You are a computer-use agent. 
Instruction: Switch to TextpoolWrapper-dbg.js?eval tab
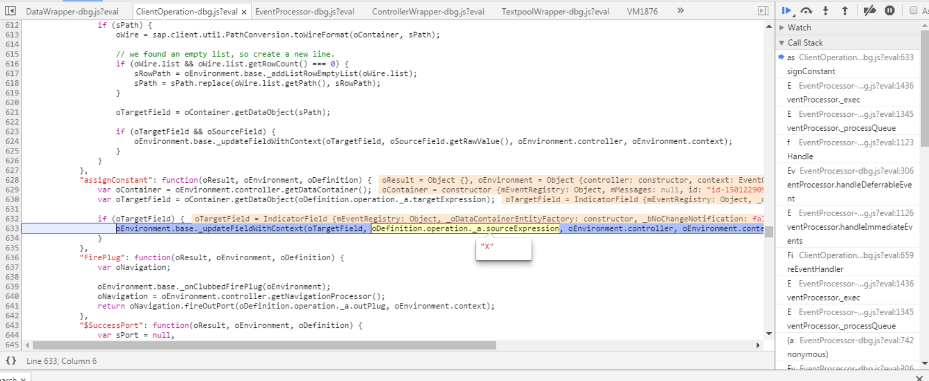click(x=555, y=12)
